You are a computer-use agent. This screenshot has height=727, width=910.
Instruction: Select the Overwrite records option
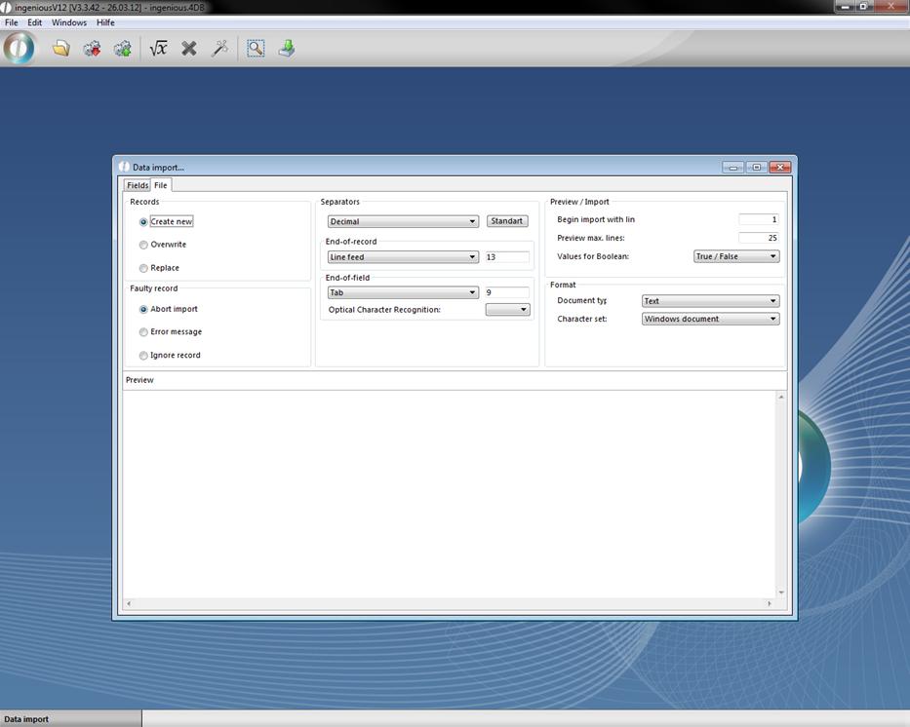143,245
